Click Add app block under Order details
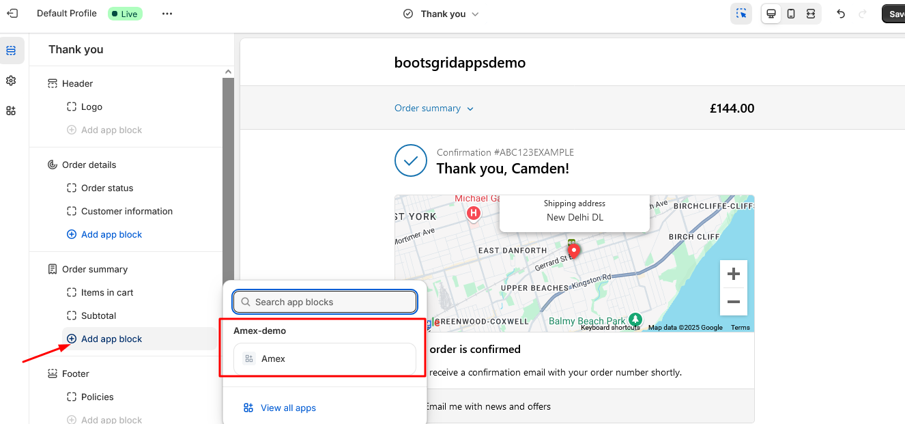905x424 pixels. pyautogui.click(x=104, y=234)
